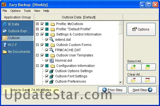
Task: Toggle checkbox for Profile: MyOutlook
Action: pos(42,24)
